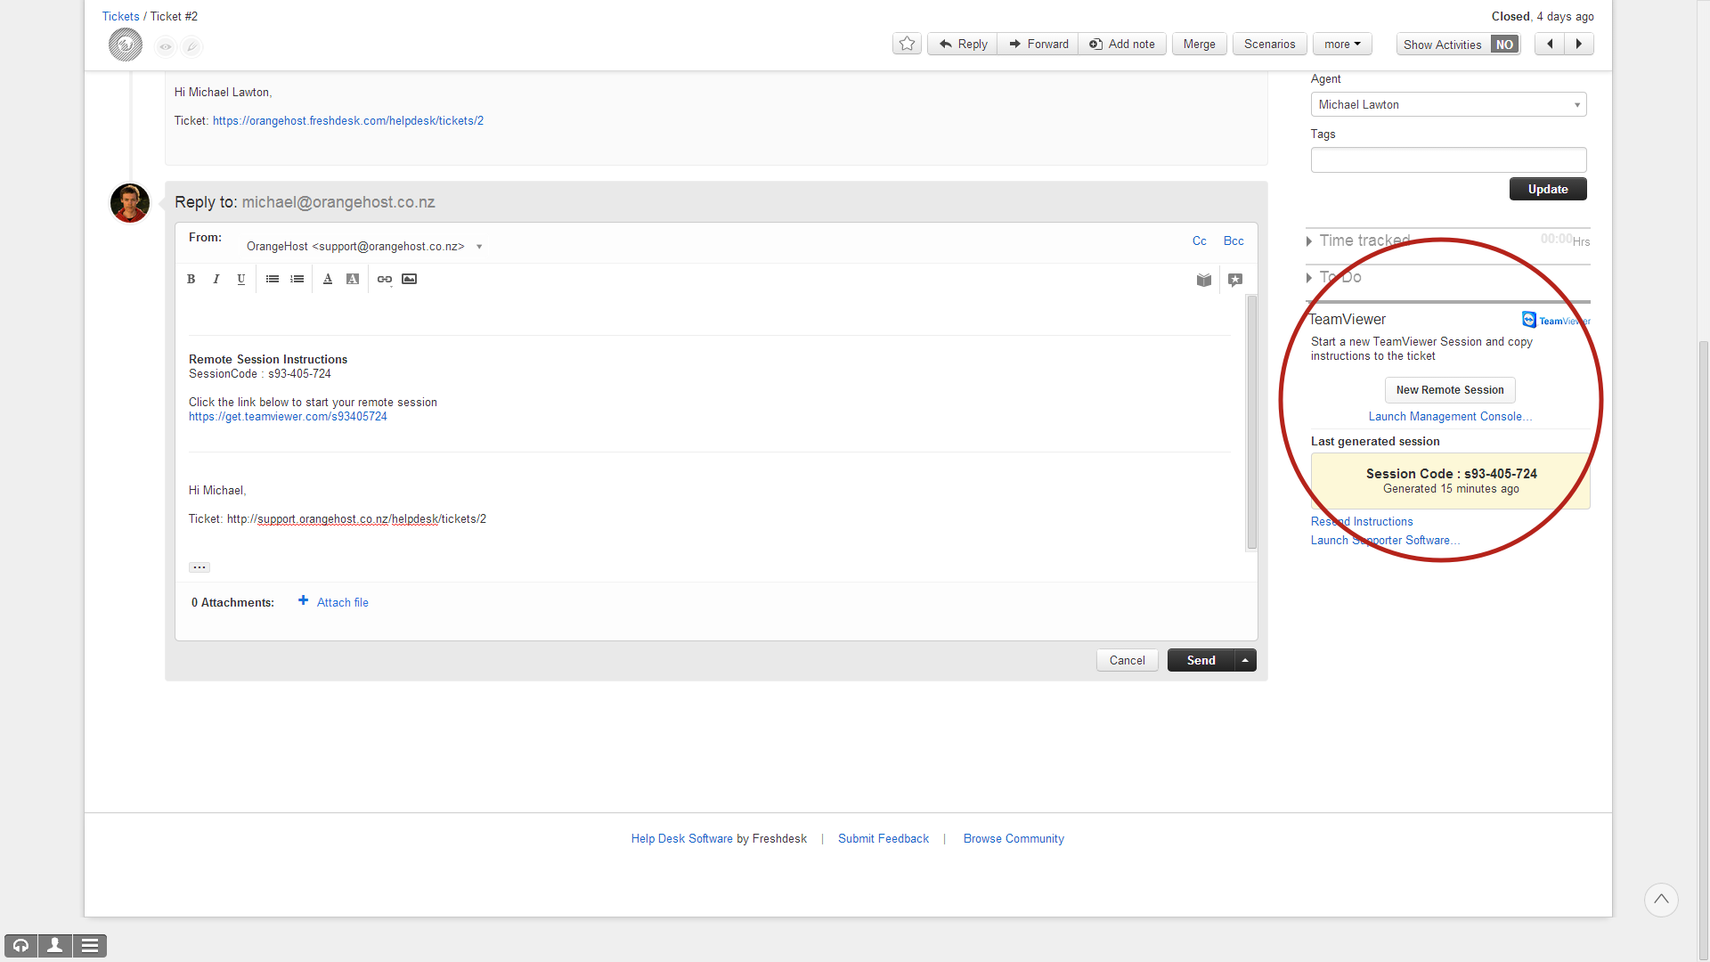Open the Scenarios button

tap(1270, 44)
